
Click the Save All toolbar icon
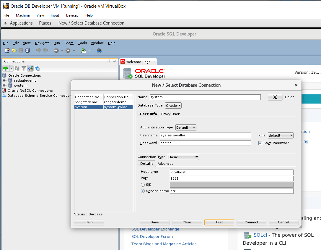[x=28, y=51]
